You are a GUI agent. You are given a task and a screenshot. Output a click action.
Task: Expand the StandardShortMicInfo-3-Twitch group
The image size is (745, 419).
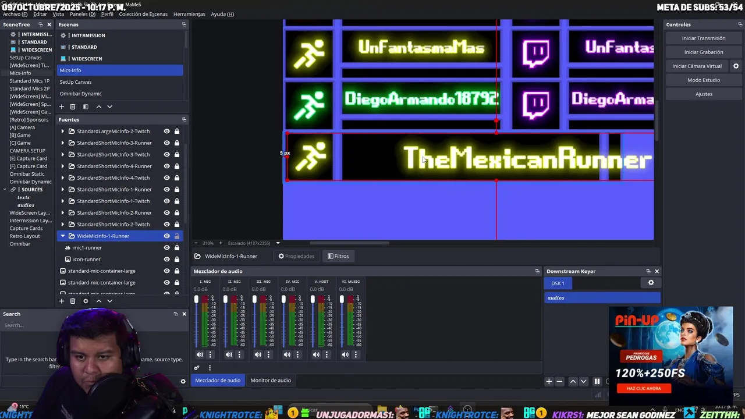click(x=63, y=154)
